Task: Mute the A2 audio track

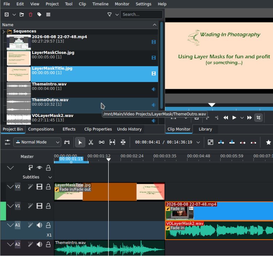Action: click(39, 244)
